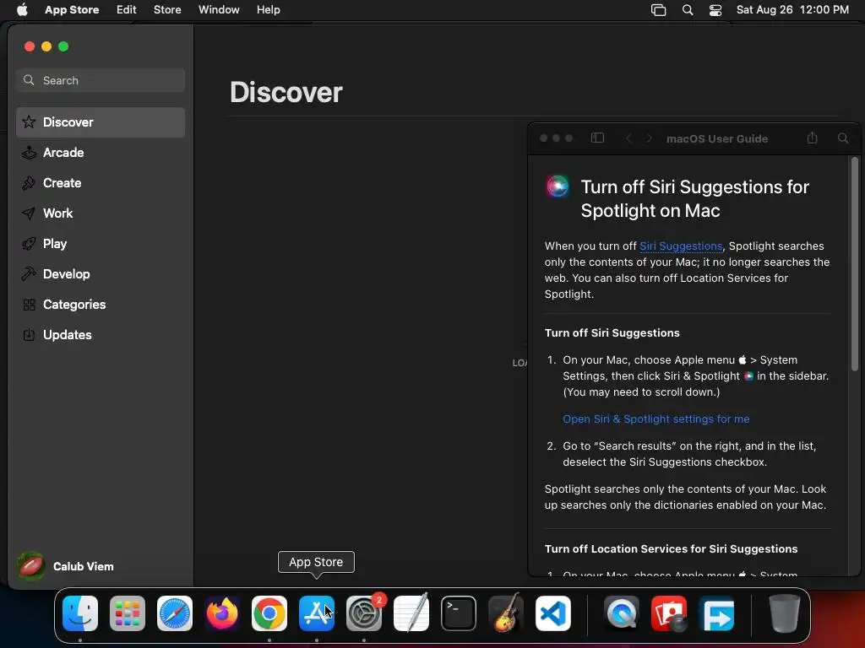
Task: Open TextEdit from the Dock
Action: coord(411,613)
